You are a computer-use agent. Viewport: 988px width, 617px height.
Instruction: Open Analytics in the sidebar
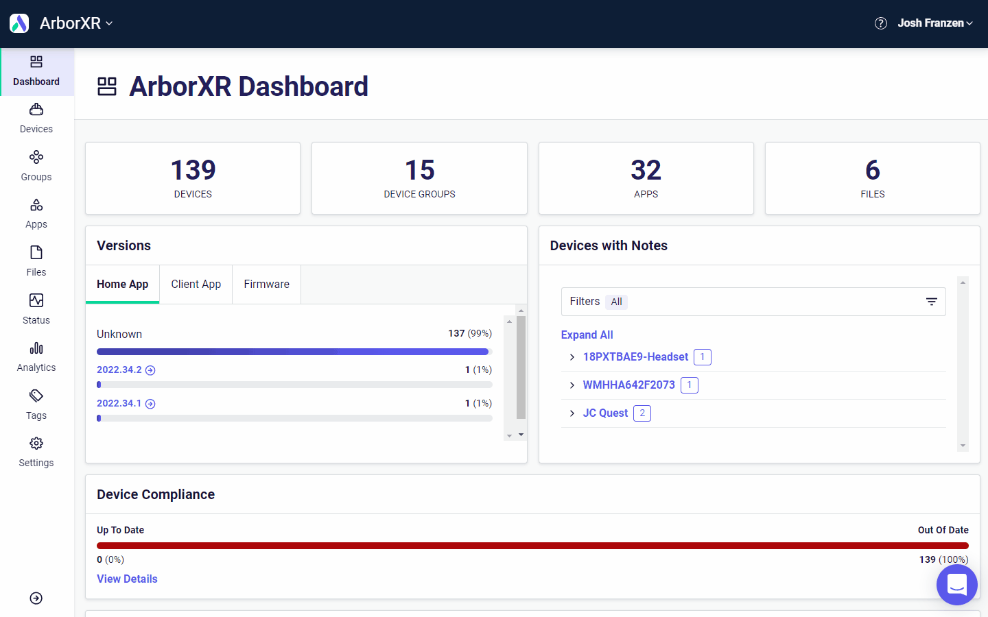(x=36, y=357)
